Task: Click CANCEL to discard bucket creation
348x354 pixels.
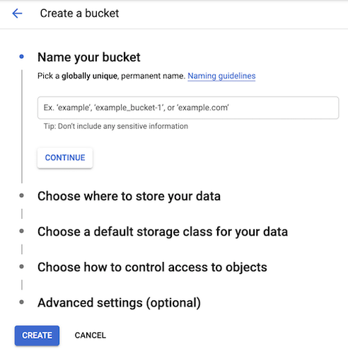Action: (x=91, y=336)
